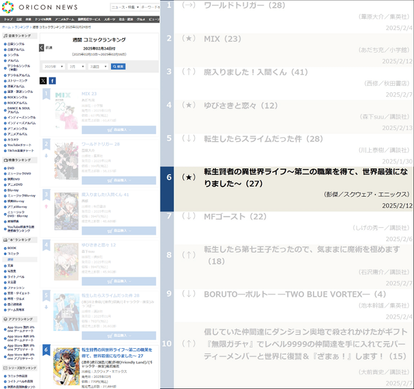
Task: Select rank 1 ワールドトリガー(28) in right list
Action: (x=287, y=17)
